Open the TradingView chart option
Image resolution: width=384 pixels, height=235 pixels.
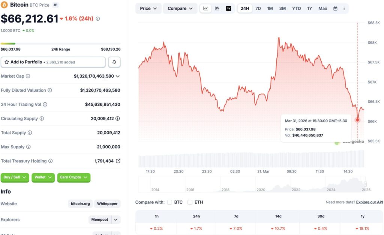pyautogui.click(x=228, y=8)
